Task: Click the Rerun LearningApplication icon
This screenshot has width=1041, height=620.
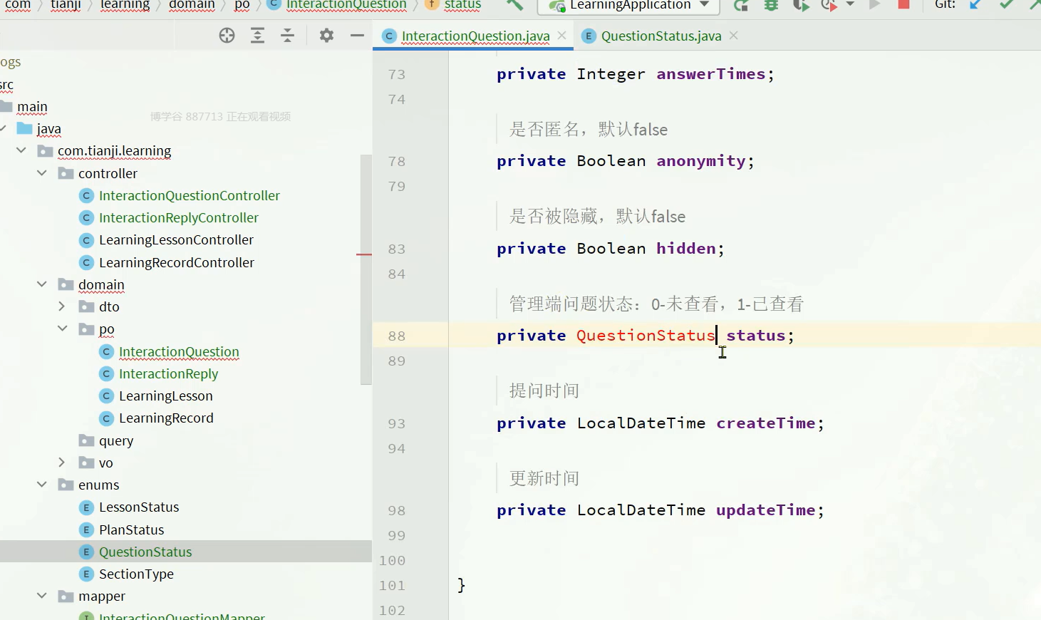Action: pyautogui.click(x=741, y=5)
